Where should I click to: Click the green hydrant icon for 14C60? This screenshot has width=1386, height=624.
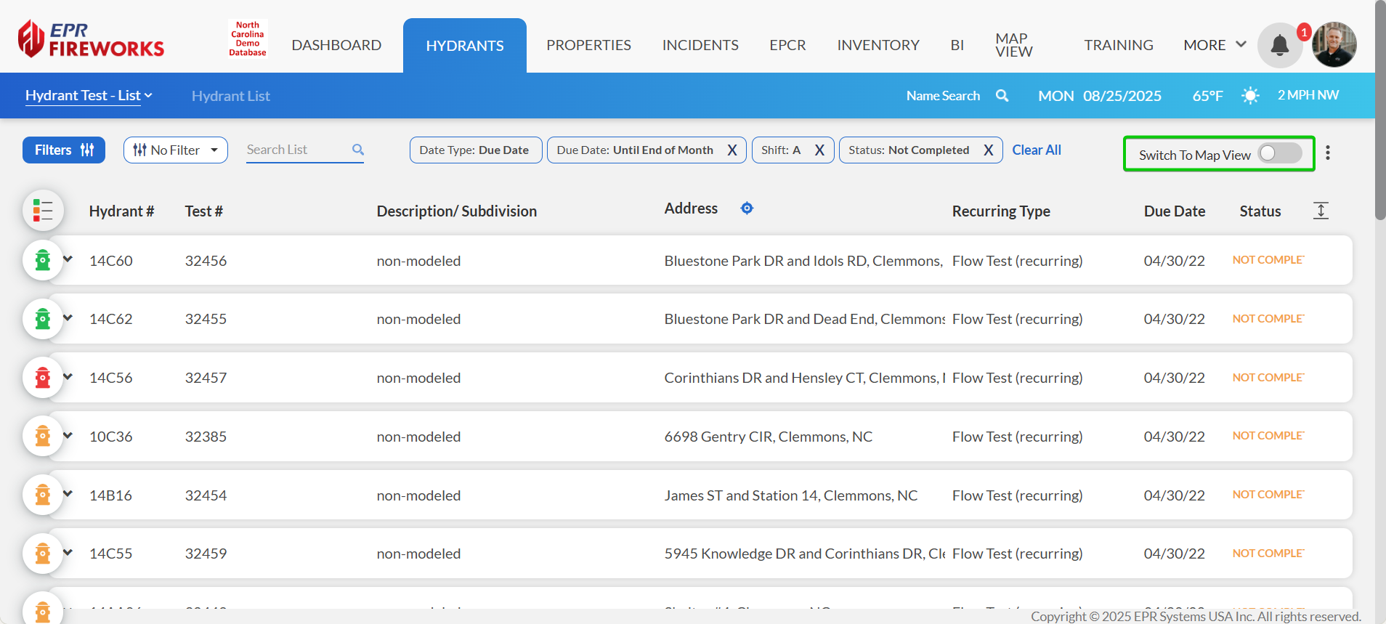pos(43,260)
